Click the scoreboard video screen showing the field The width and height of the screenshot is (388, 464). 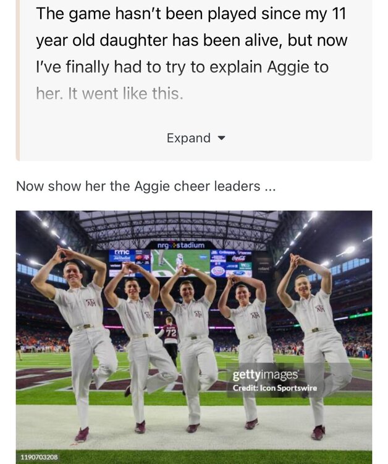pyautogui.click(x=180, y=262)
